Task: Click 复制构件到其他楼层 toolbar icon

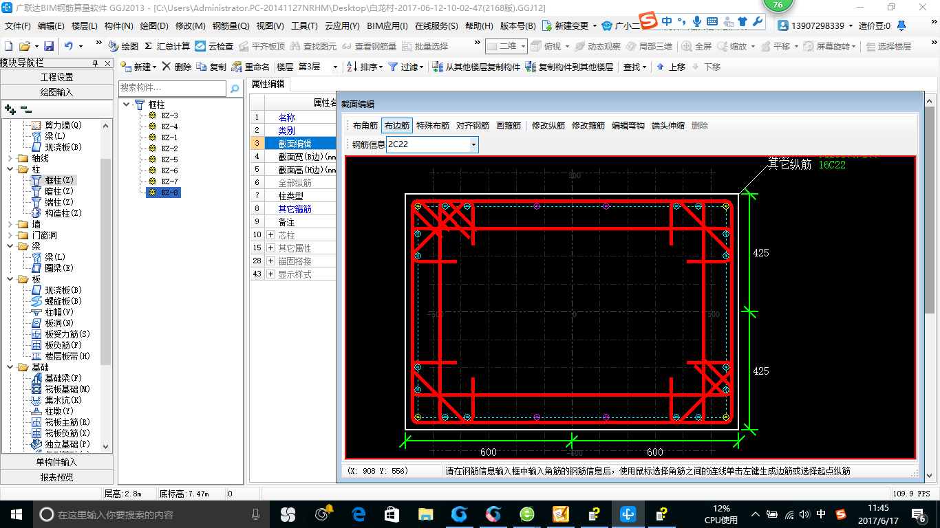Action: click(569, 67)
